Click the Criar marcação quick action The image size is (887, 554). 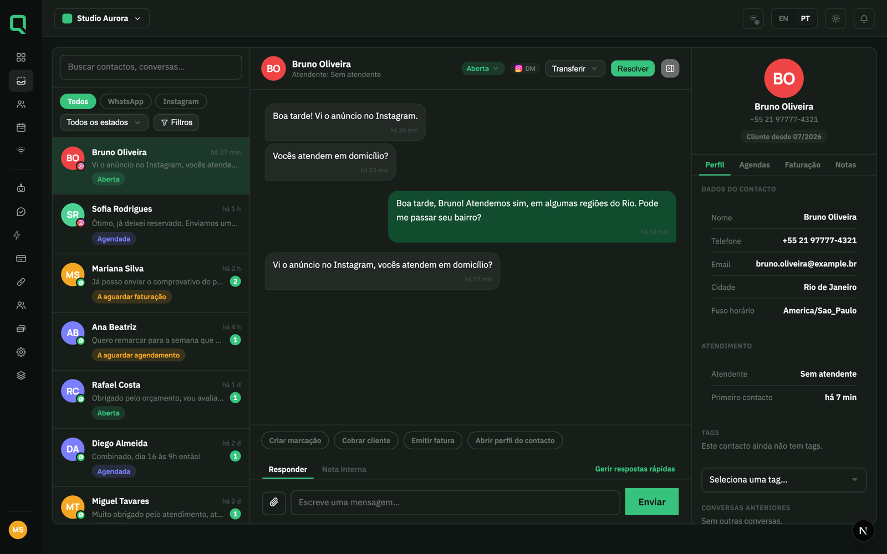(x=295, y=440)
